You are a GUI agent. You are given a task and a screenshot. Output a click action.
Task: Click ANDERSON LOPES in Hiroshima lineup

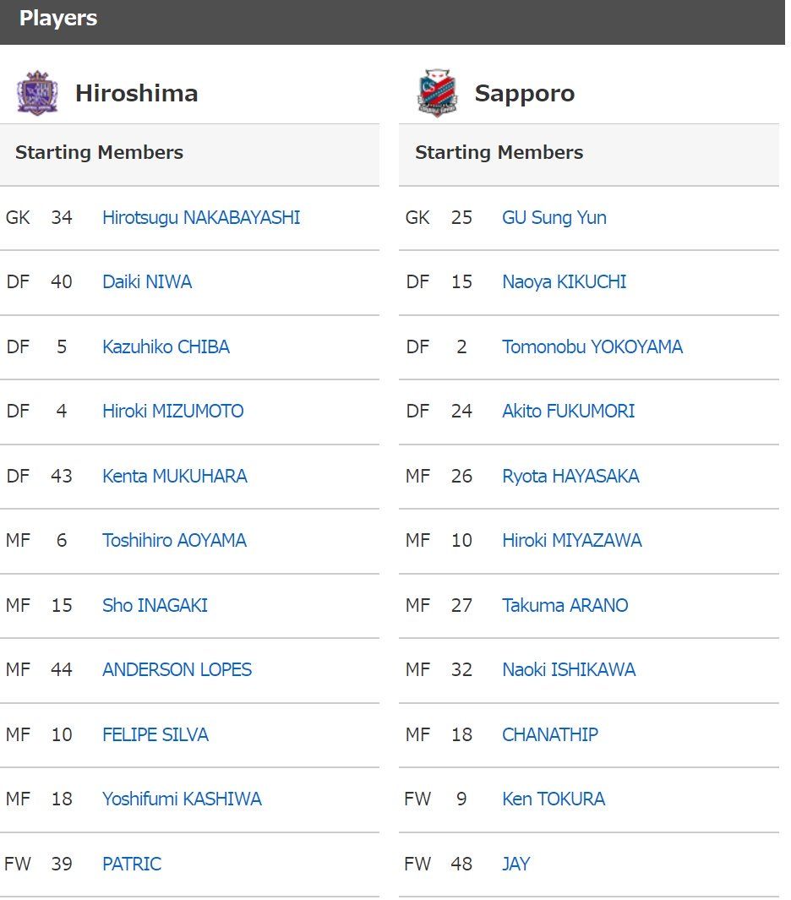(176, 670)
